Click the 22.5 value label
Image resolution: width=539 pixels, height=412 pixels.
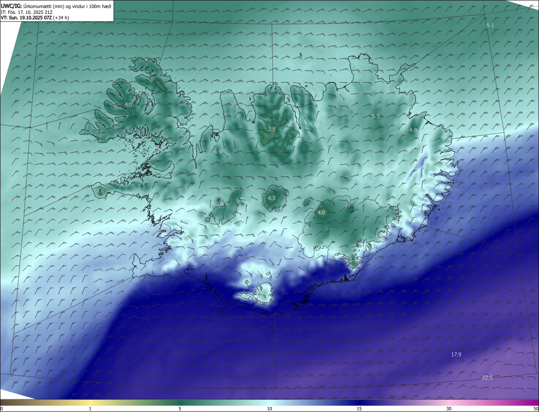point(487,377)
